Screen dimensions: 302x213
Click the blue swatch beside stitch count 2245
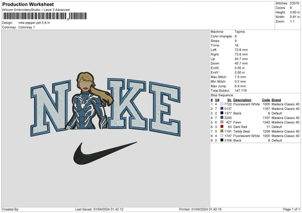tap(222, 118)
